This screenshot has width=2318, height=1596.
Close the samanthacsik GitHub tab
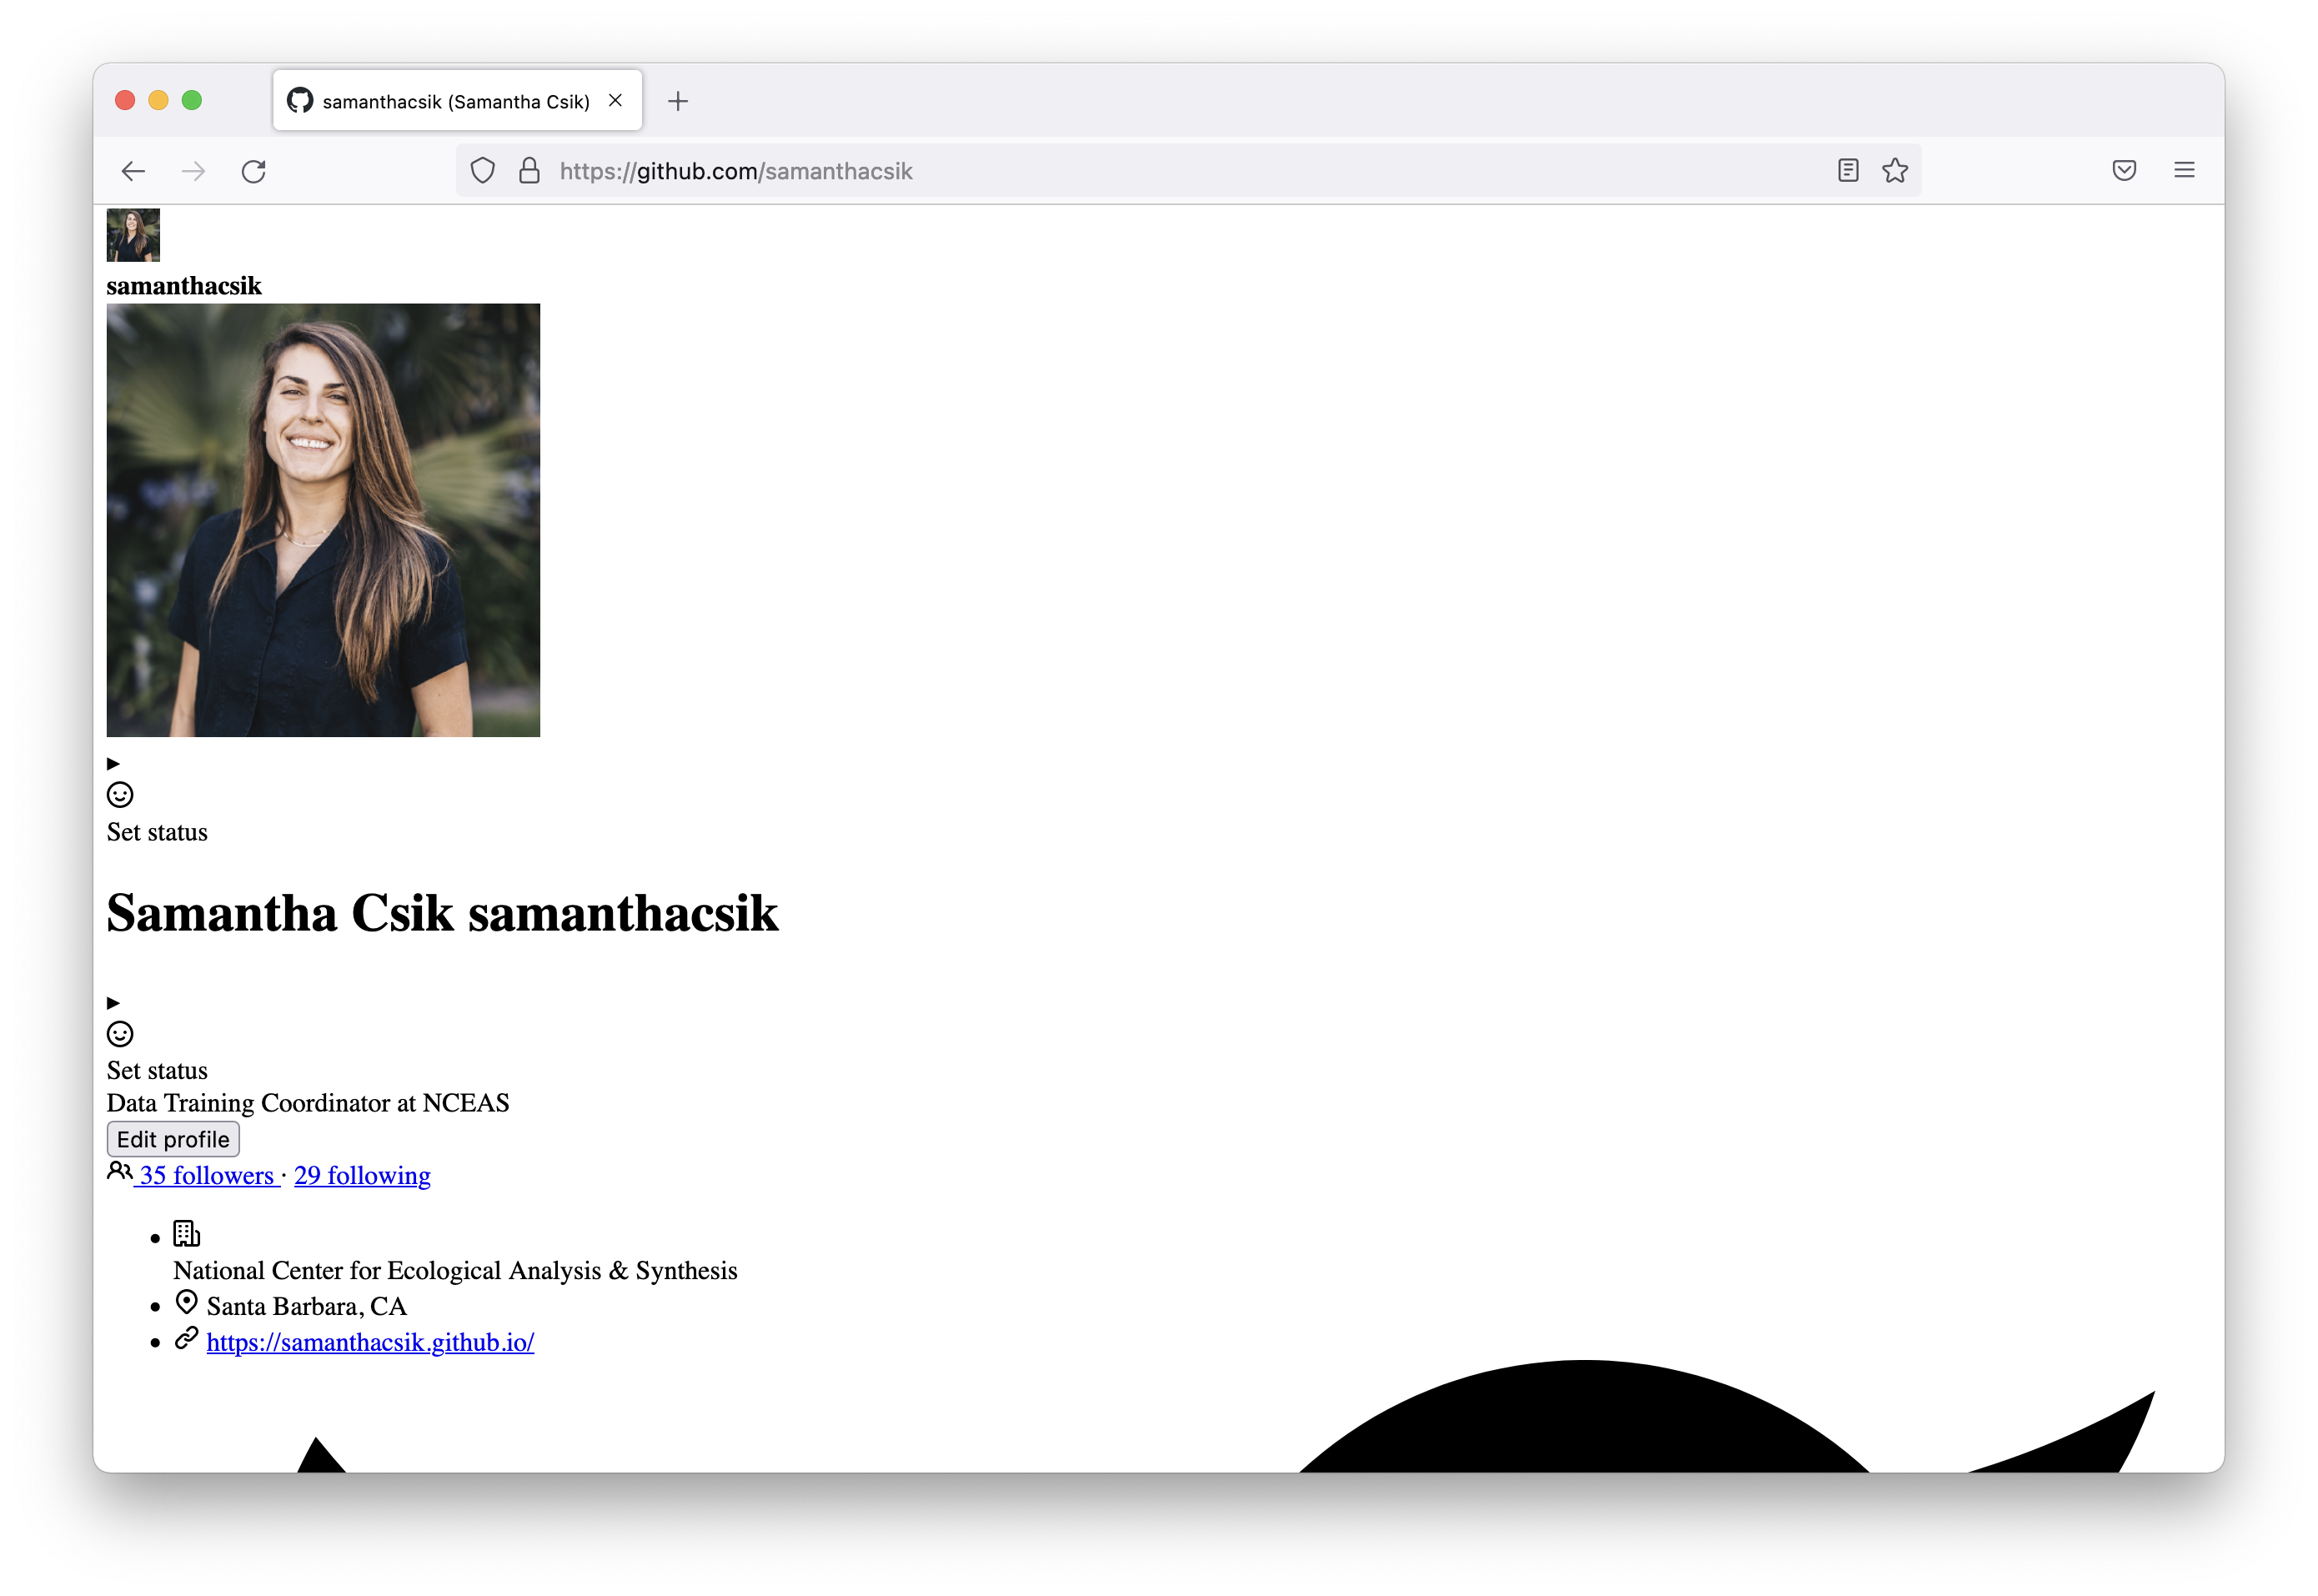coord(616,101)
